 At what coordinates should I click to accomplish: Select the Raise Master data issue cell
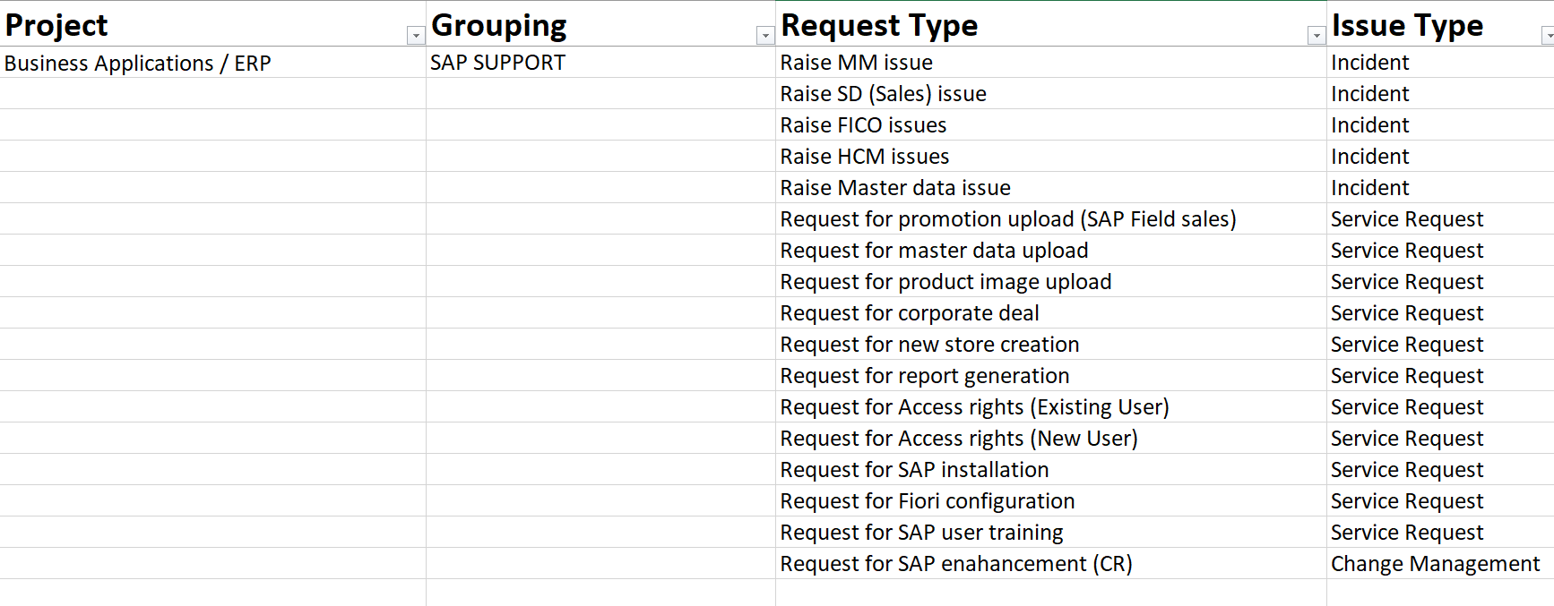pyautogui.click(x=1050, y=188)
